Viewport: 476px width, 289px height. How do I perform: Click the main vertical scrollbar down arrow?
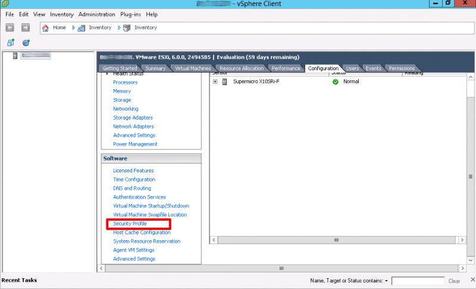470,260
